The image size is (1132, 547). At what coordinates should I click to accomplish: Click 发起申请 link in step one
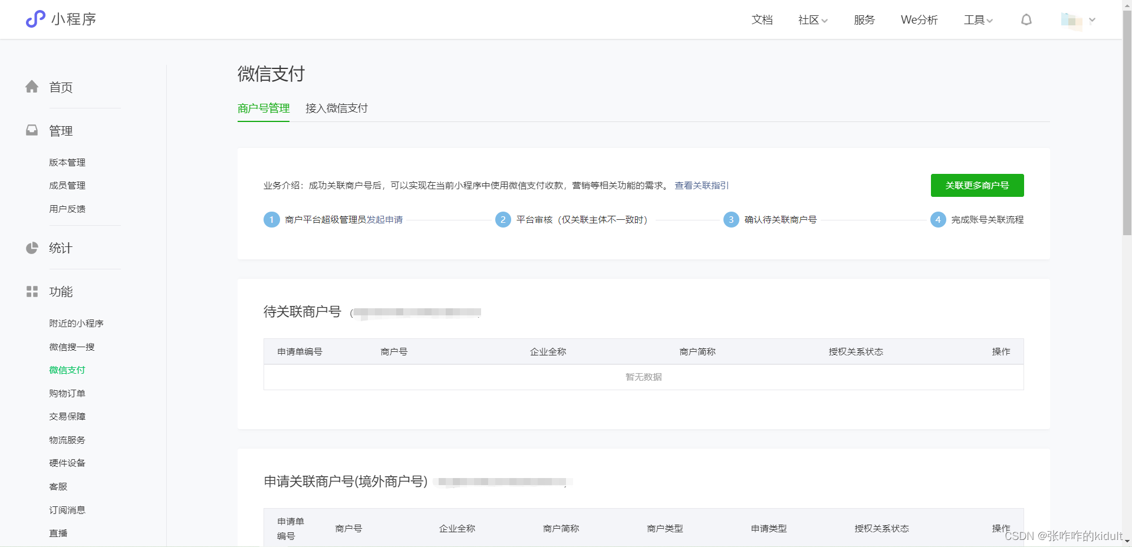tap(384, 220)
